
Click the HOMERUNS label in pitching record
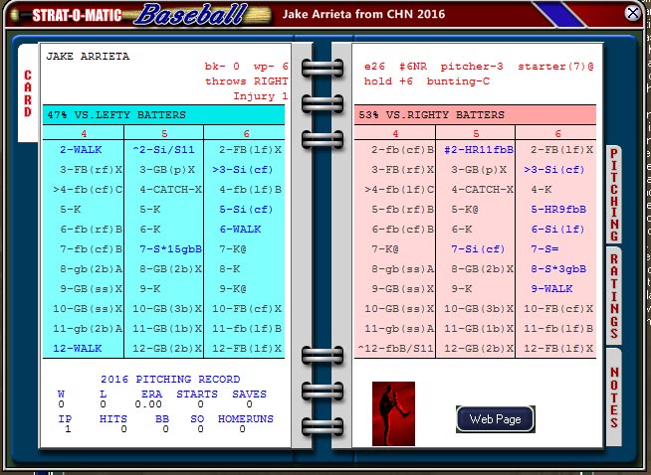pyautogui.click(x=246, y=419)
